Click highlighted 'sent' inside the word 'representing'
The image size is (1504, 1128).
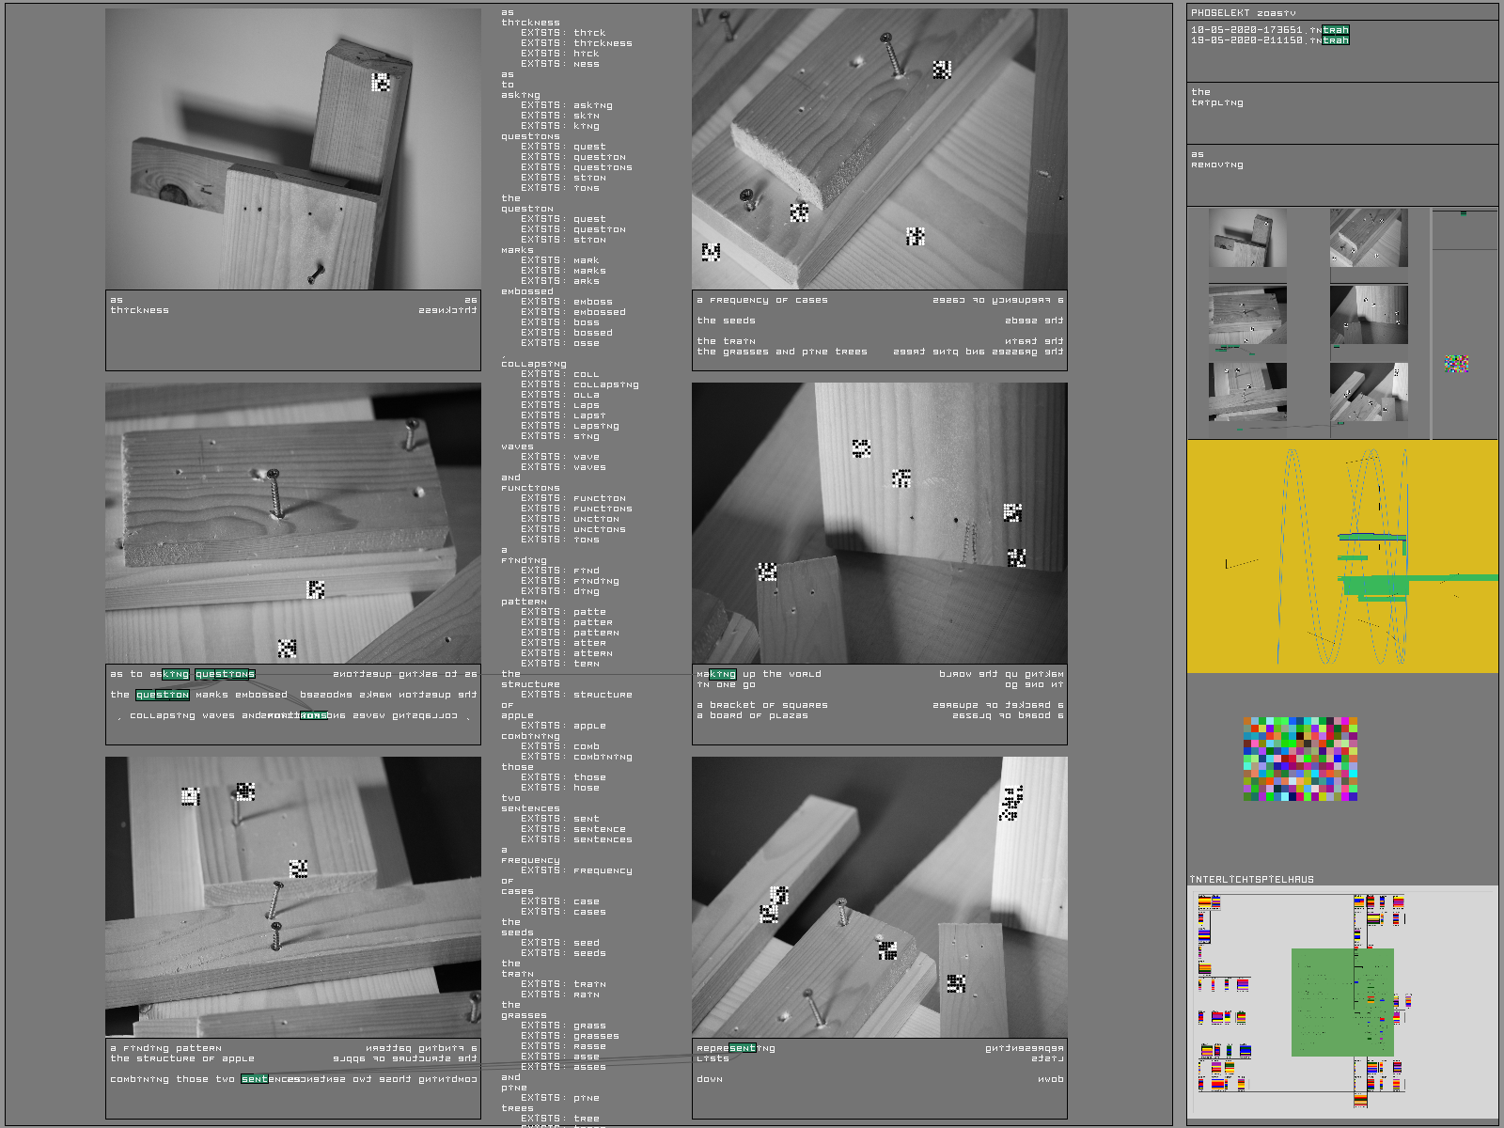(x=742, y=1048)
